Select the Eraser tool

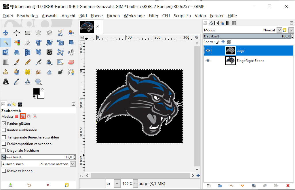(x=71, y=62)
